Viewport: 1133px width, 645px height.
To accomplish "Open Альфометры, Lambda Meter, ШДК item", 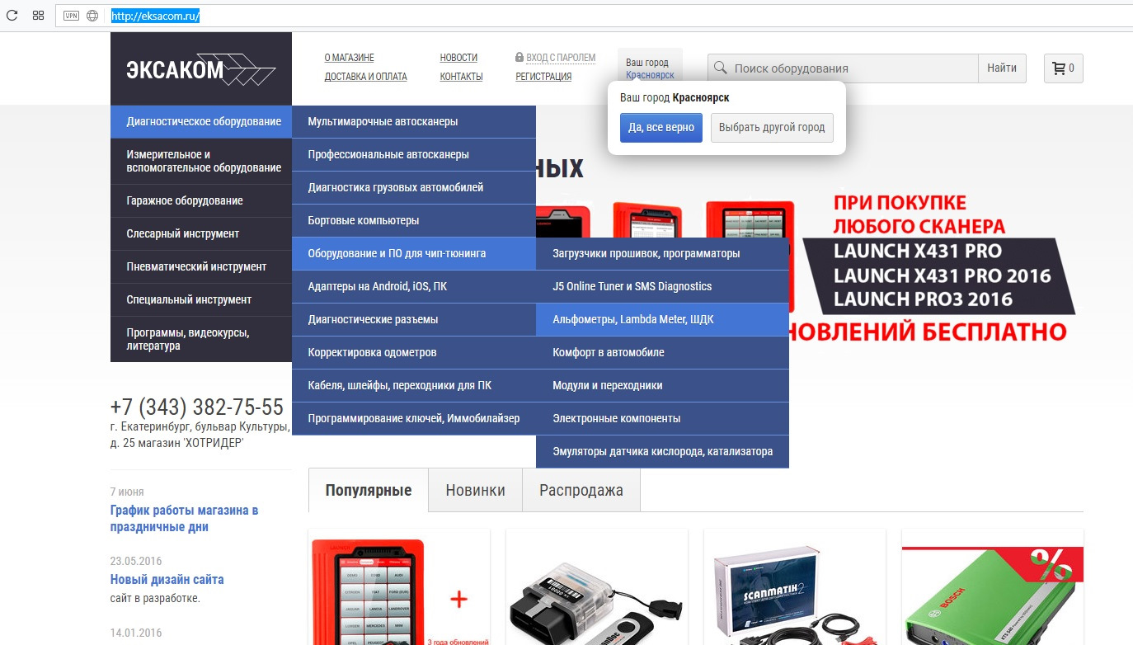I will 662,320.
